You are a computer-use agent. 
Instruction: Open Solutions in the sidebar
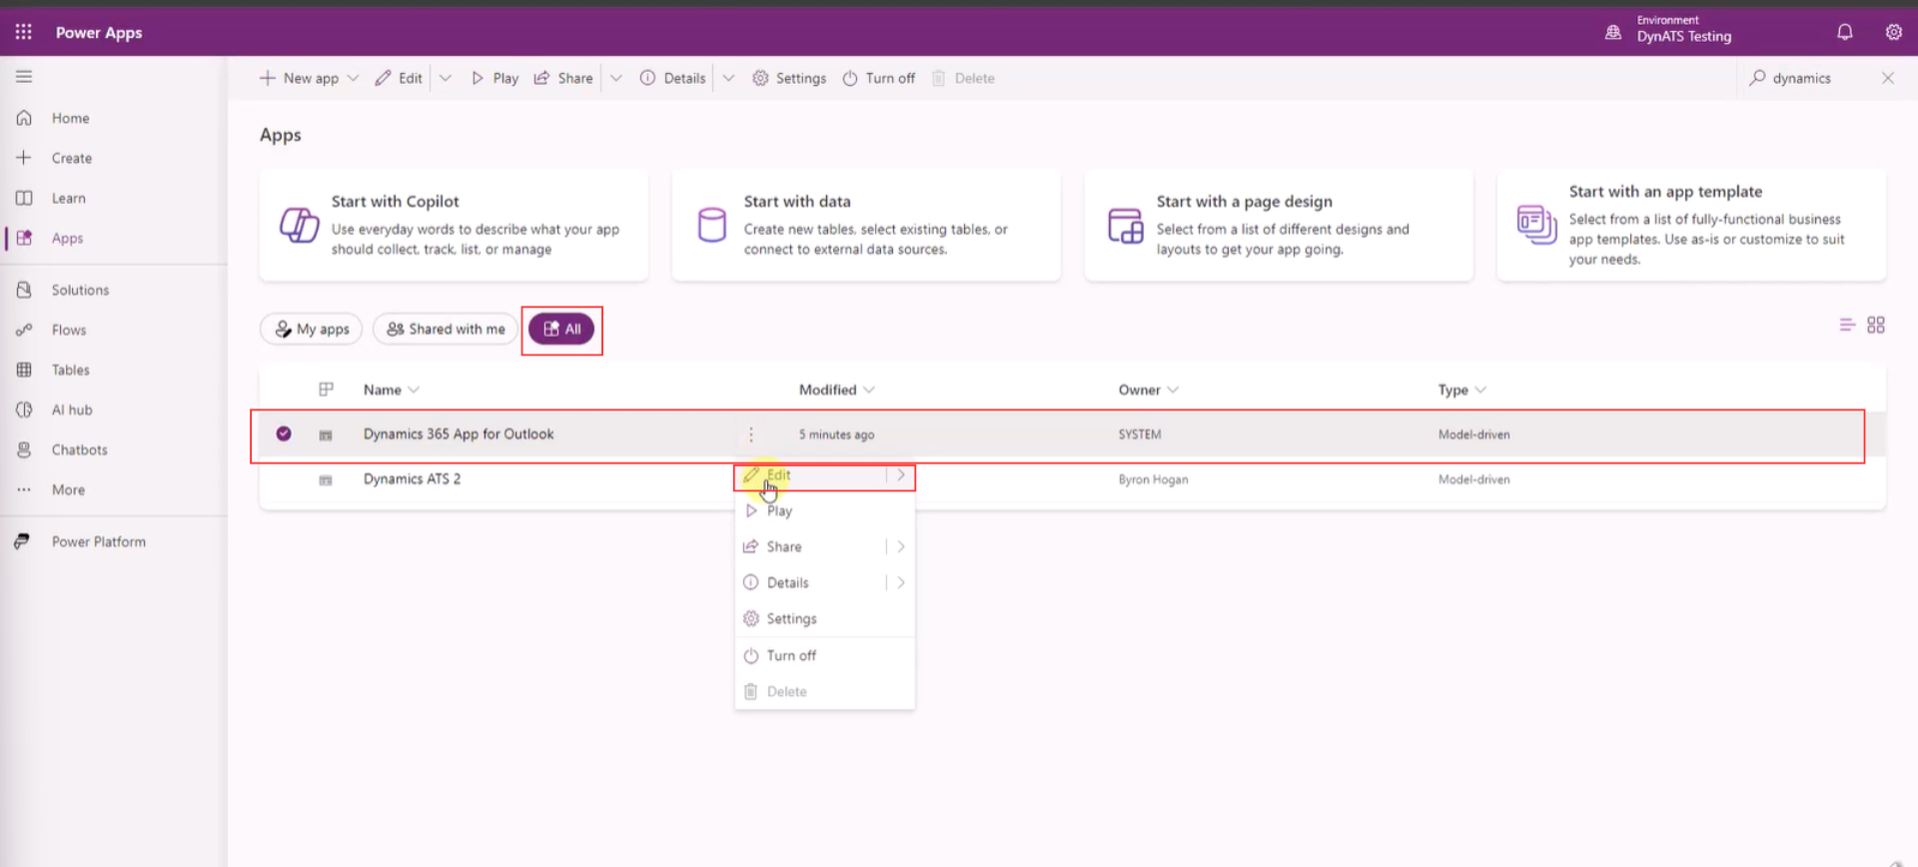point(80,290)
